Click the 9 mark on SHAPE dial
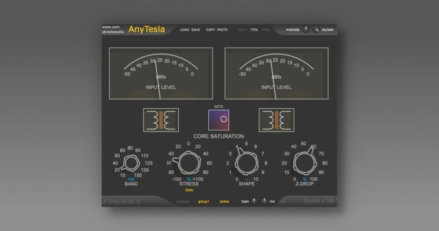 pyautogui.click(x=263, y=172)
